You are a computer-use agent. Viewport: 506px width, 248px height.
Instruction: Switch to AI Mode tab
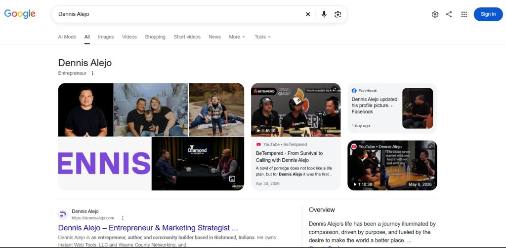tap(67, 36)
